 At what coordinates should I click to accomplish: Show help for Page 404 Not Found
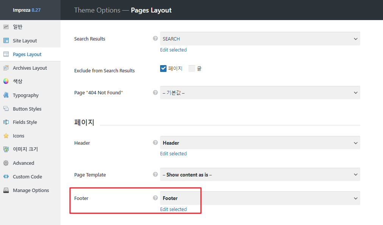155,92
